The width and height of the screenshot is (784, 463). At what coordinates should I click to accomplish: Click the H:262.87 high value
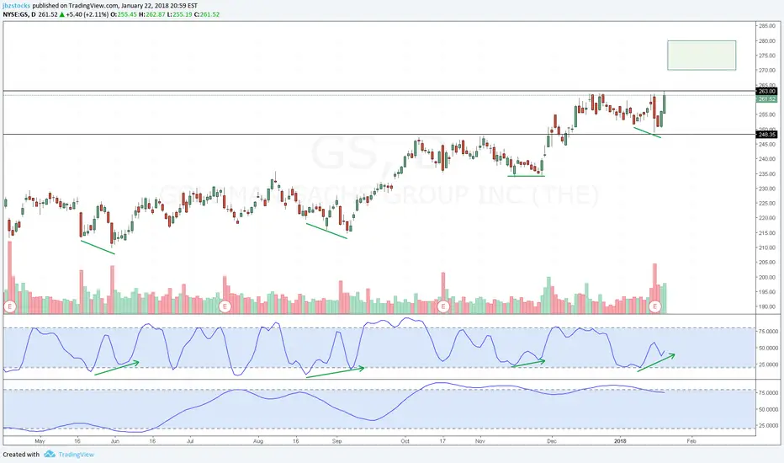[x=152, y=14]
